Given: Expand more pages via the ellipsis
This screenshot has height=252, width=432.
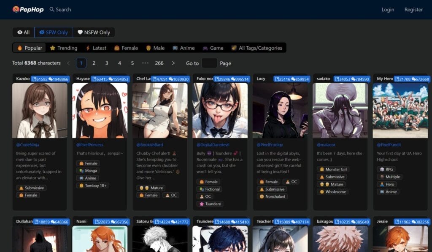Looking at the screenshot, I should (145, 63).
